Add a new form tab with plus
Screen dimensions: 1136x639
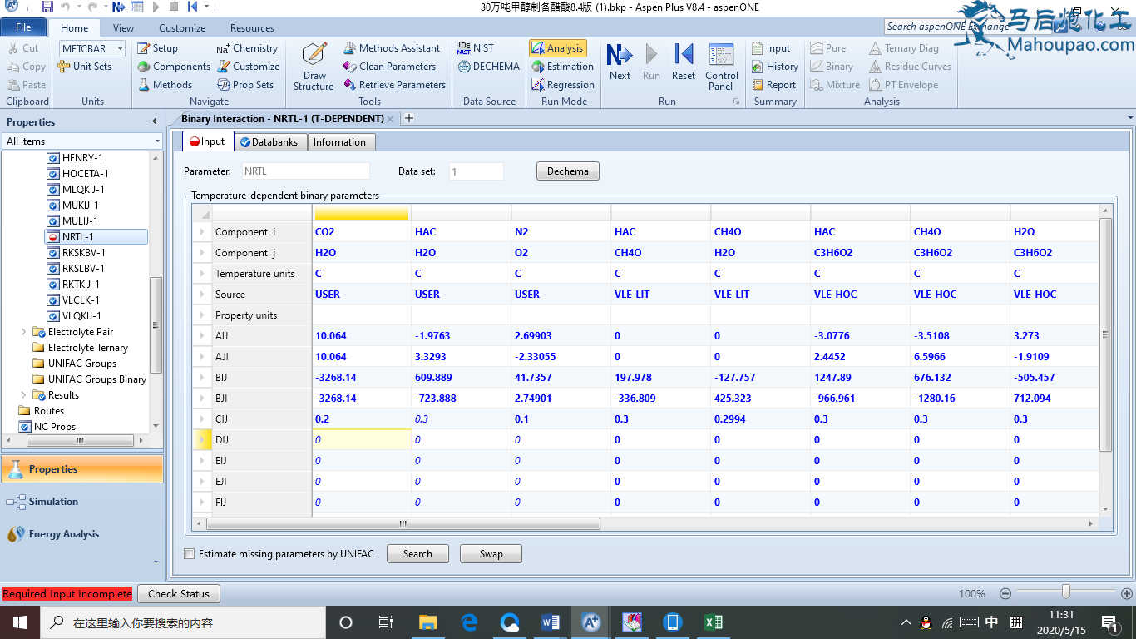pos(408,119)
